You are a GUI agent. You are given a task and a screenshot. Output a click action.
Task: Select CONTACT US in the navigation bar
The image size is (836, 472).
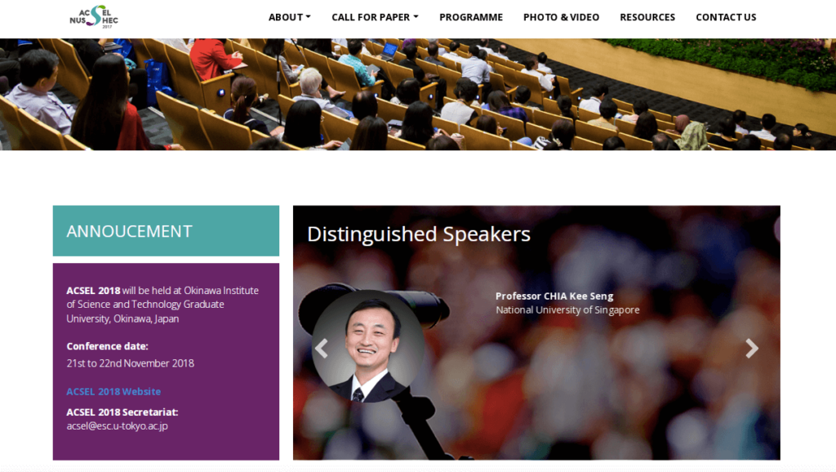click(x=726, y=17)
